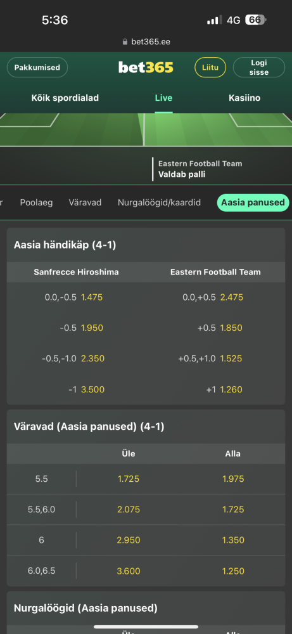292x634 pixels.
Task: Tap the bet365 logo
Action: point(146,67)
